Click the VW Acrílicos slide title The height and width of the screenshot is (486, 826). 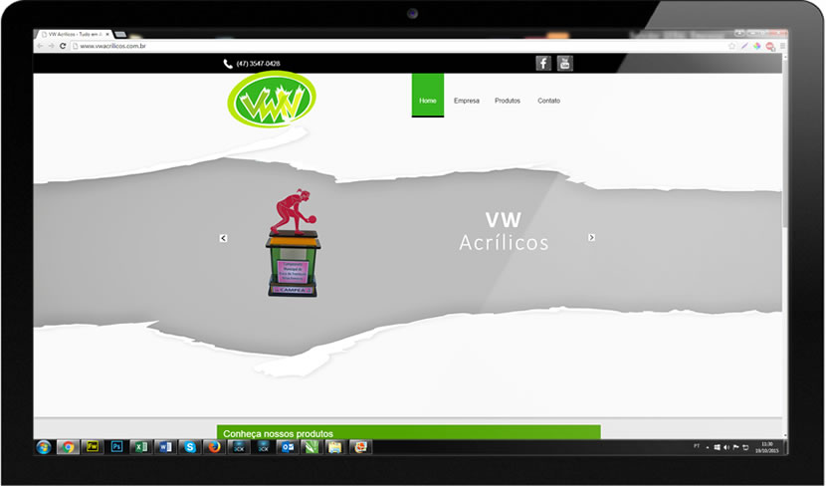[x=504, y=231]
